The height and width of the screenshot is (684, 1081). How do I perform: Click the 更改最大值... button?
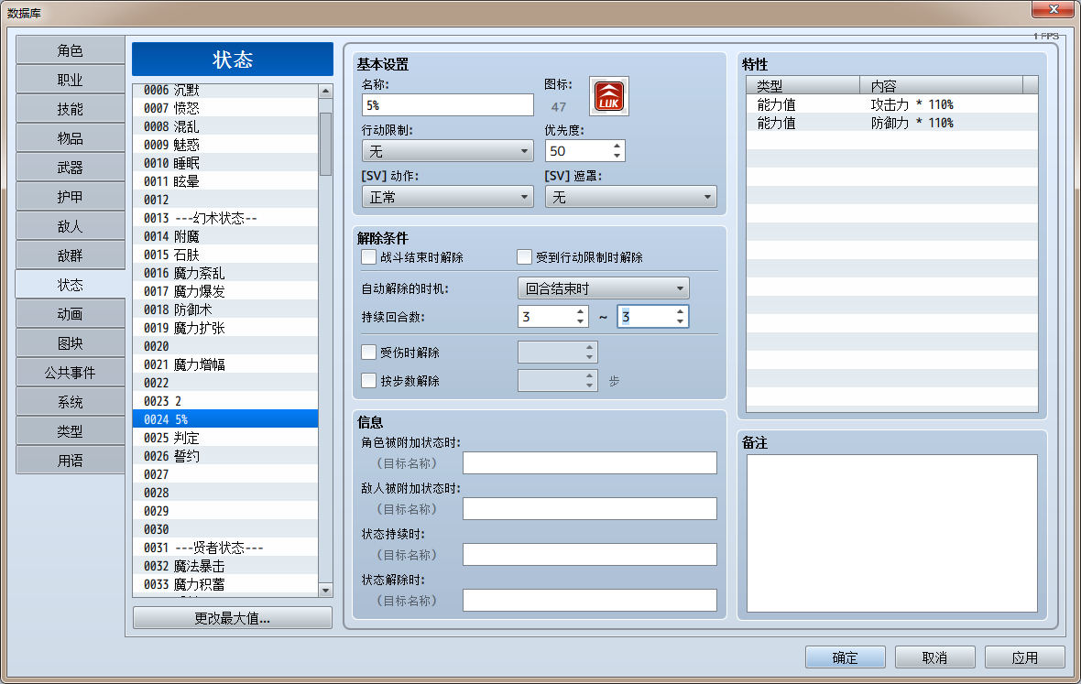coord(233,618)
